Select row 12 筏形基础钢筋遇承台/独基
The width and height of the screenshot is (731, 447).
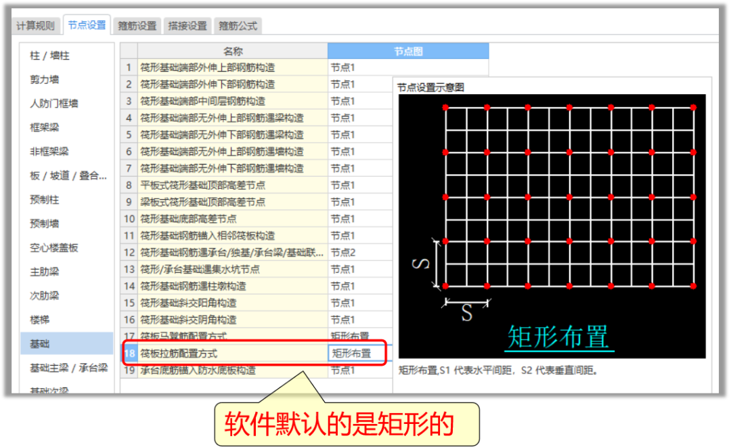233,253
